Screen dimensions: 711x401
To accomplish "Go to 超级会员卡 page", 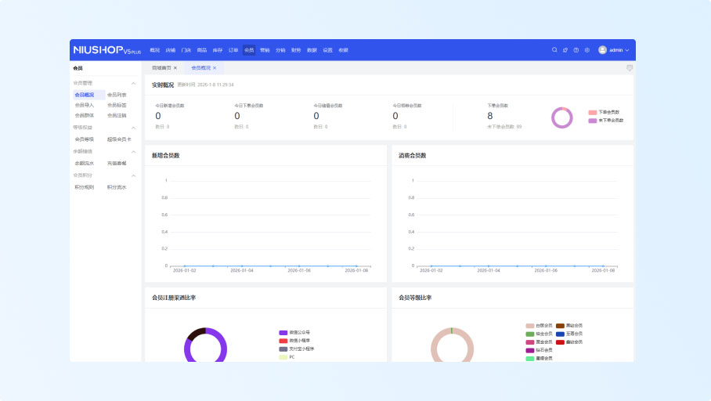I will tap(119, 139).
